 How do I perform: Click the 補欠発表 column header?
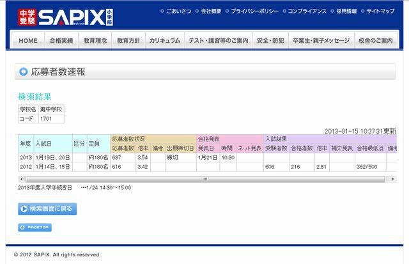342,148
